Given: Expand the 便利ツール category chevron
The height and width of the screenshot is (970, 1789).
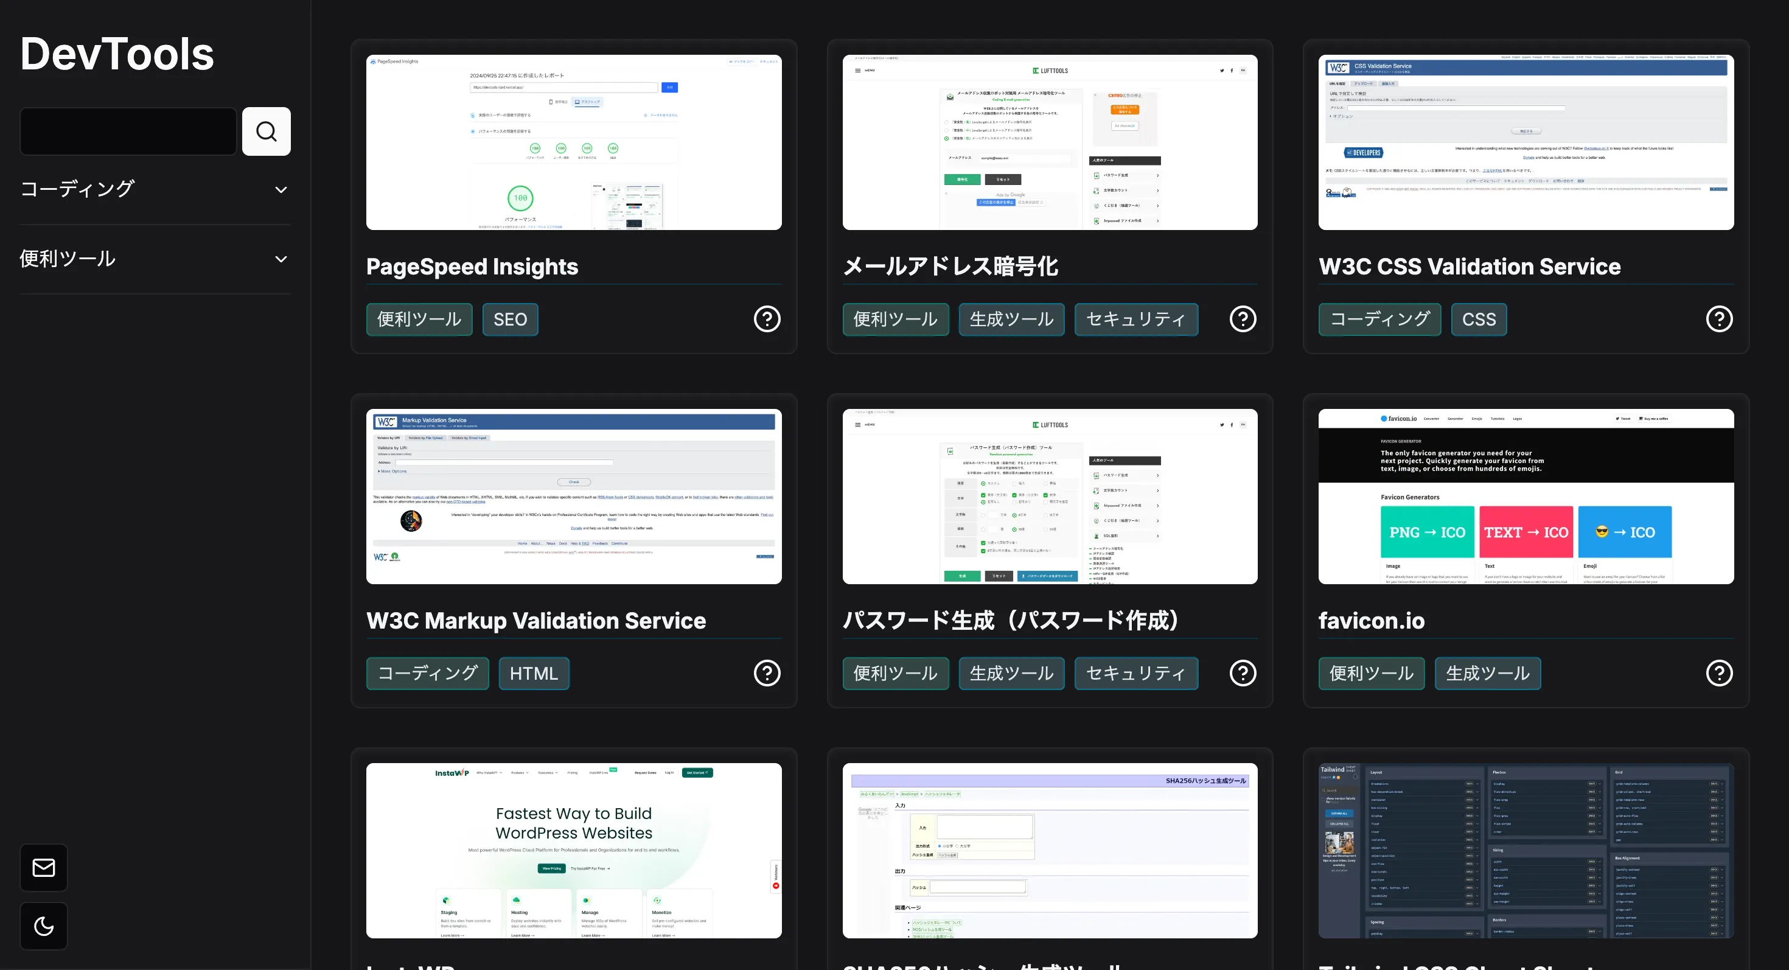Looking at the screenshot, I should pyautogui.click(x=281, y=259).
